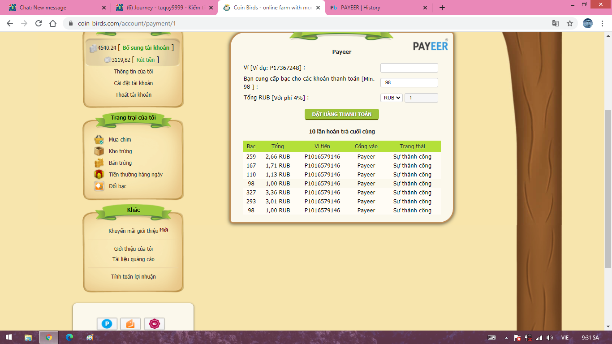Viewport: 612px width, 344px height.
Task: Open Tính toán lợi nhuận link
Action: point(134,277)
